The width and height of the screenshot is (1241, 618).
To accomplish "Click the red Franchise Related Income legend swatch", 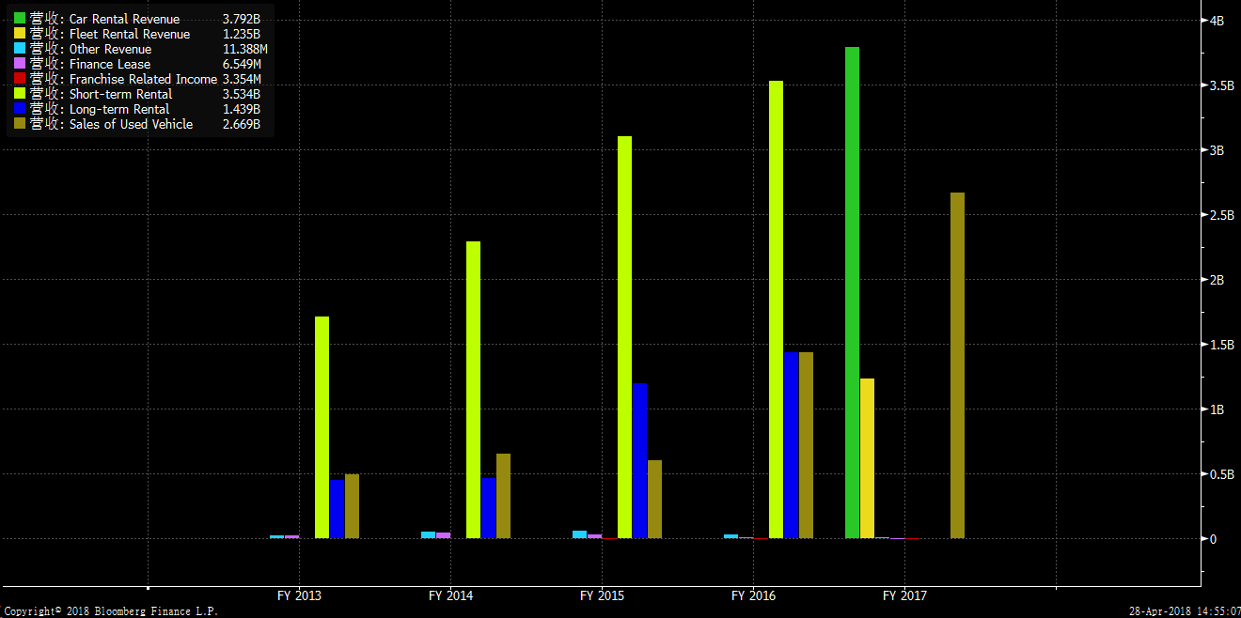I will [x=19, y=79].
